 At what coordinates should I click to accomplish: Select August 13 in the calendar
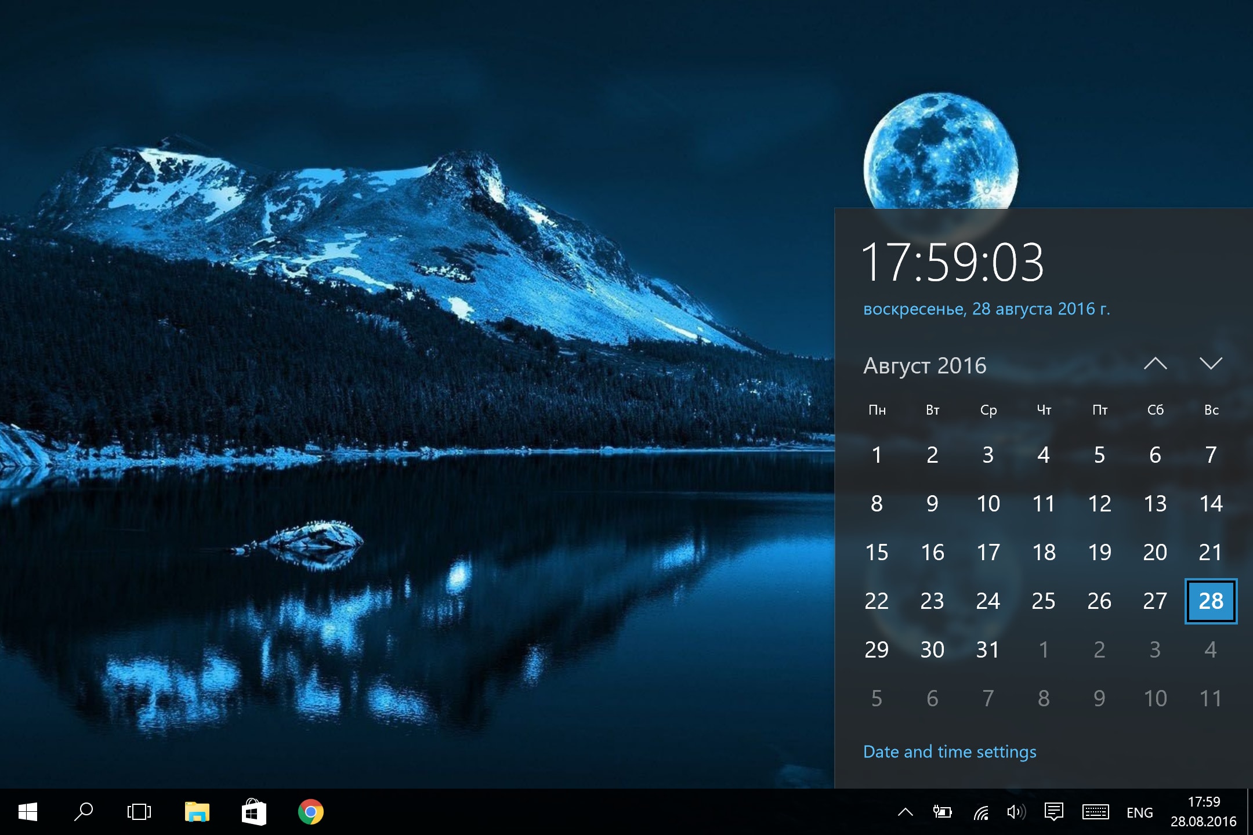pos(1155,504)
